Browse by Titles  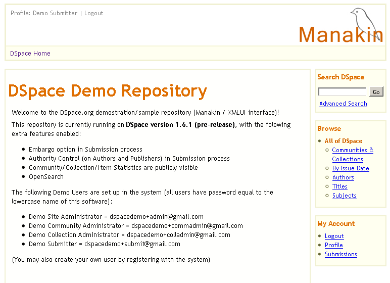[340, 186]
